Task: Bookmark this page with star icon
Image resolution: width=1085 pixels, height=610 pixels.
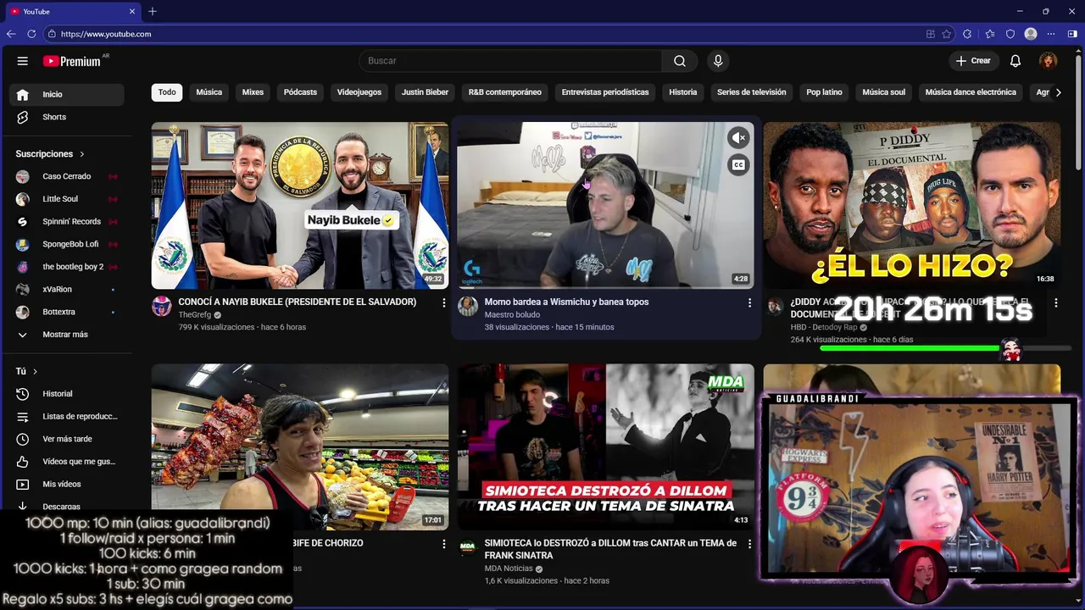Action: 947,34
